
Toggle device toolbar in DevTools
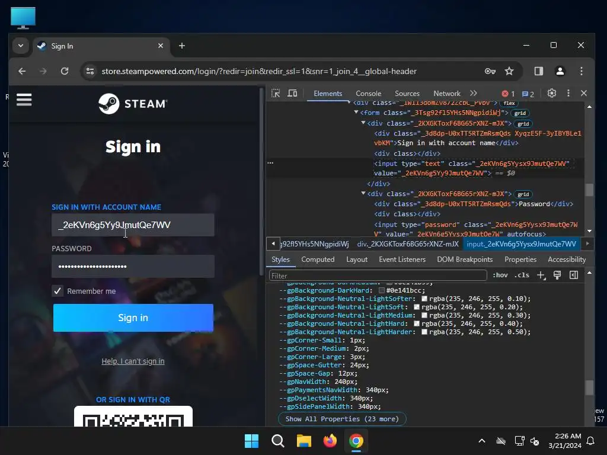click(292, 93)
